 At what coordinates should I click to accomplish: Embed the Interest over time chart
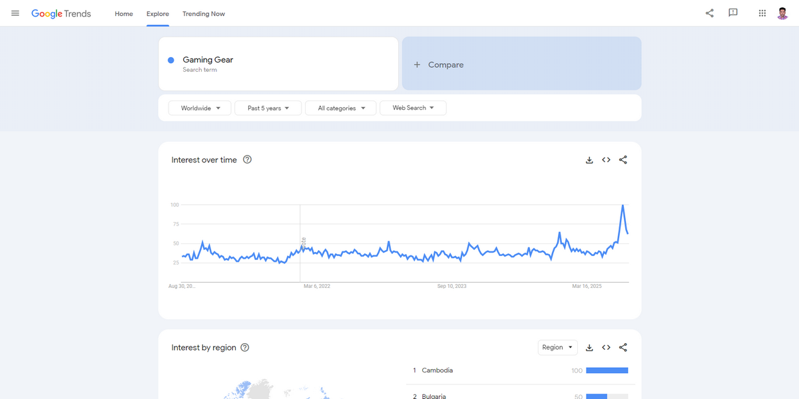606,160
